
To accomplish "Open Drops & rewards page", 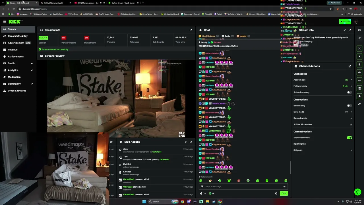I will 18,91.
